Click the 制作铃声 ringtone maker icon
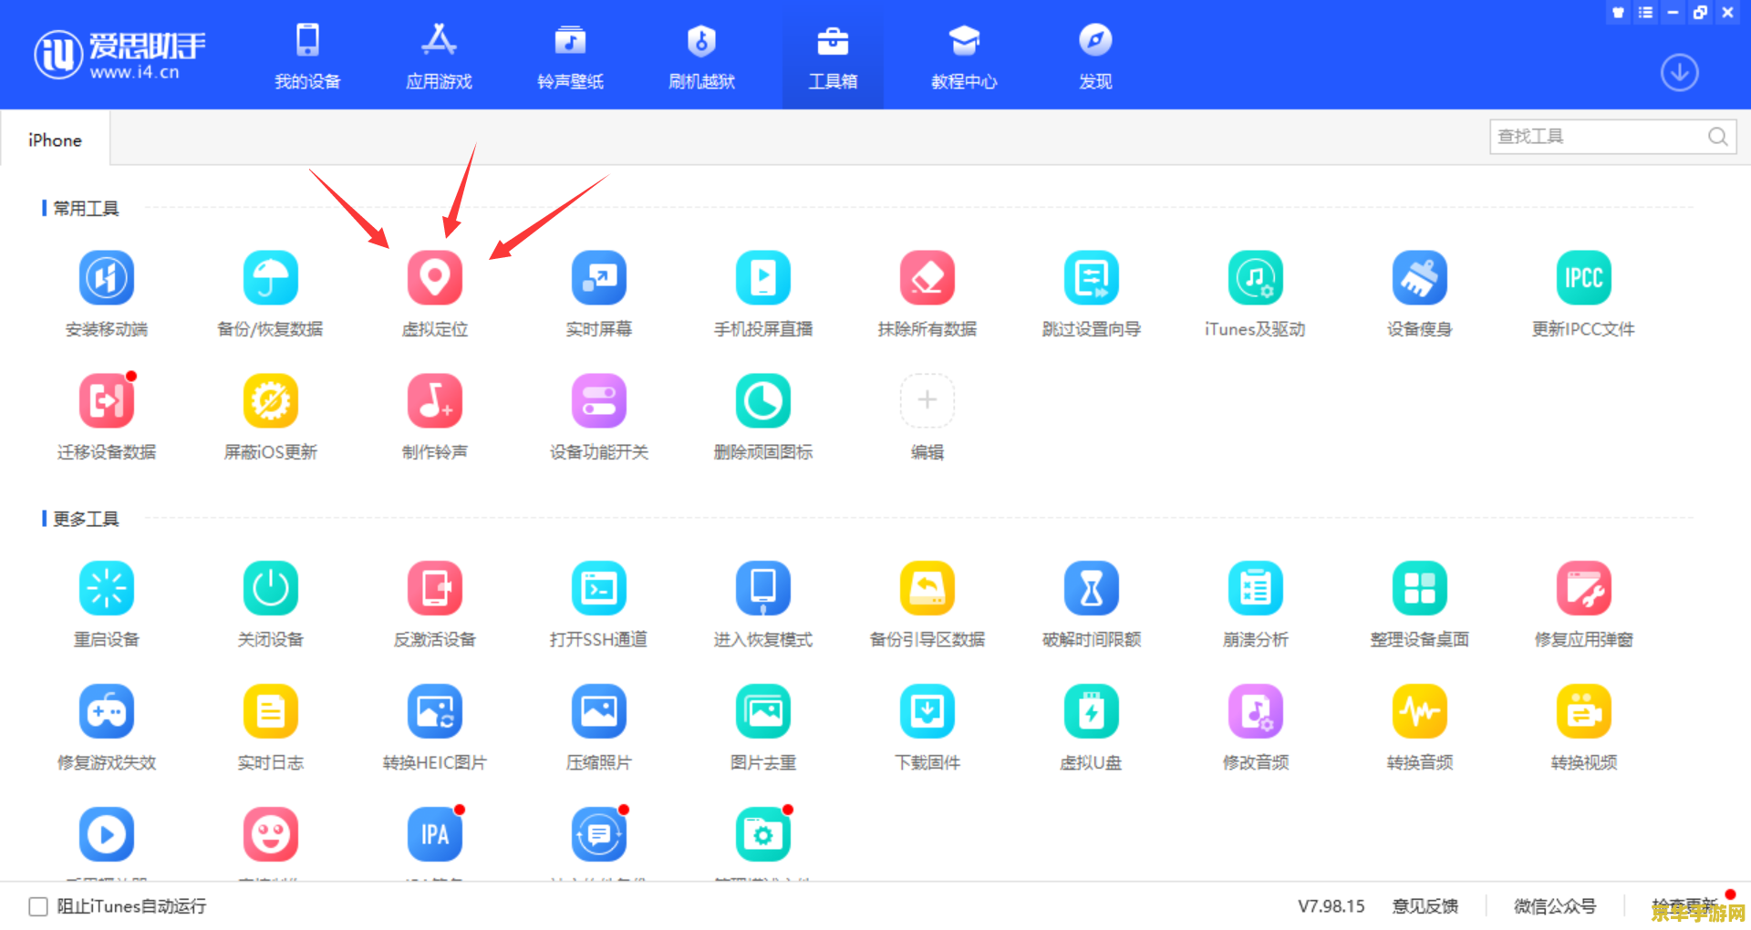1751x930 pixels. (434, 401)
